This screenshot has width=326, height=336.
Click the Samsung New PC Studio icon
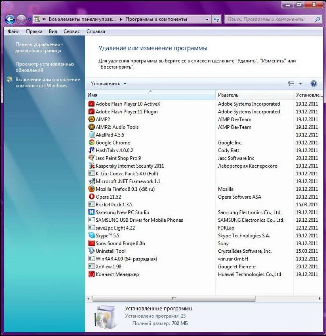point(91,212)
